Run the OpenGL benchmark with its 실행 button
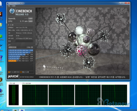137x111 pixels. 30,18
